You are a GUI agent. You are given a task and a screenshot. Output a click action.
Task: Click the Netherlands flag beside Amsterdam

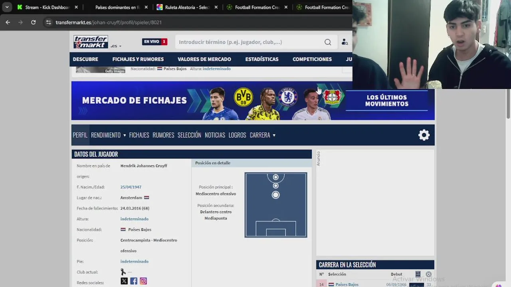click(x=147, y=198)
